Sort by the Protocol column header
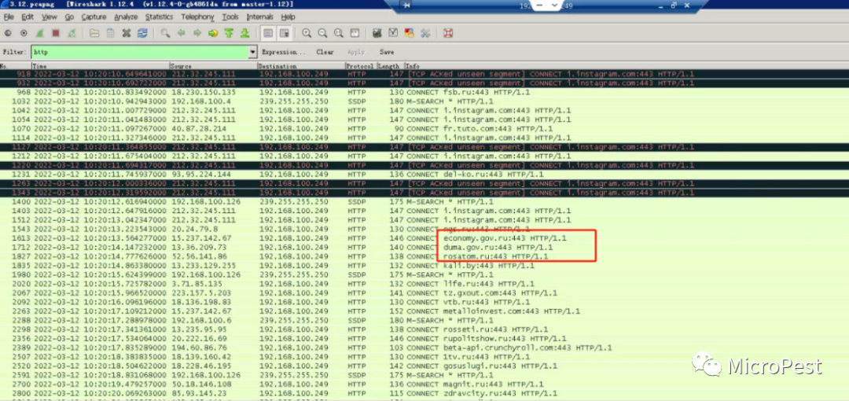The width and height of the screenshot is (849, 401). [x=360, y=65]
